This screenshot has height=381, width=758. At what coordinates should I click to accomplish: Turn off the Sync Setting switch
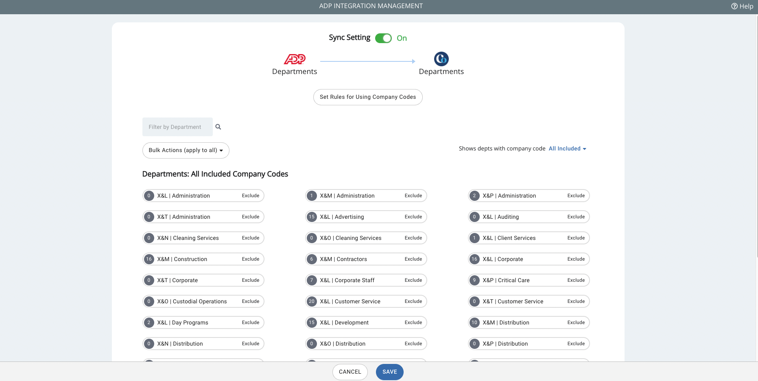pos(383,38)
